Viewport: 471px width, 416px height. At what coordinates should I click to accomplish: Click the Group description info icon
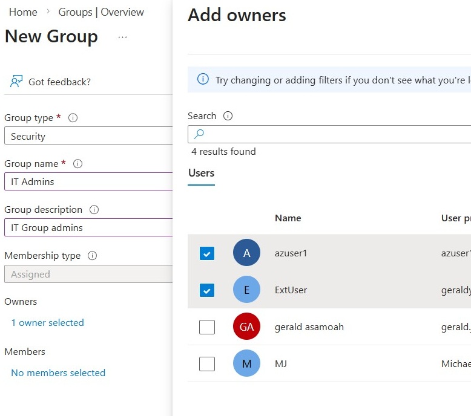coord(94,210)
